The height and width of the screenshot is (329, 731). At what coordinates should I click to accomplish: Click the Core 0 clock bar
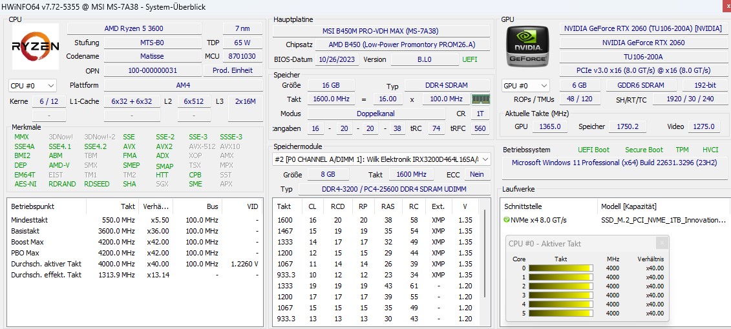(x=561, y=268)
